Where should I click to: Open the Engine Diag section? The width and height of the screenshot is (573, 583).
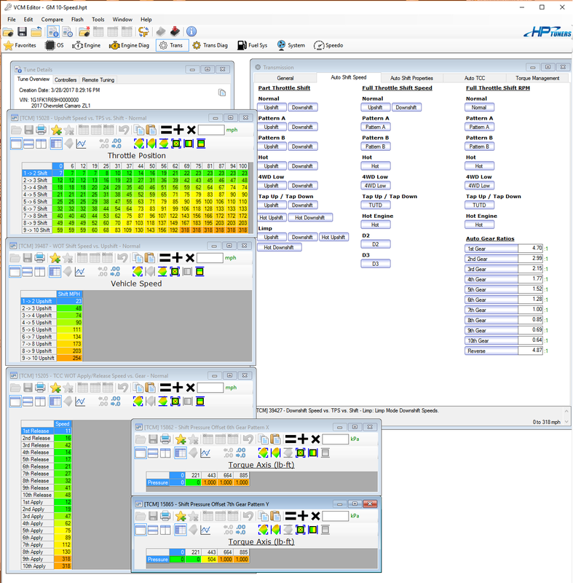[x=129, y=45]
